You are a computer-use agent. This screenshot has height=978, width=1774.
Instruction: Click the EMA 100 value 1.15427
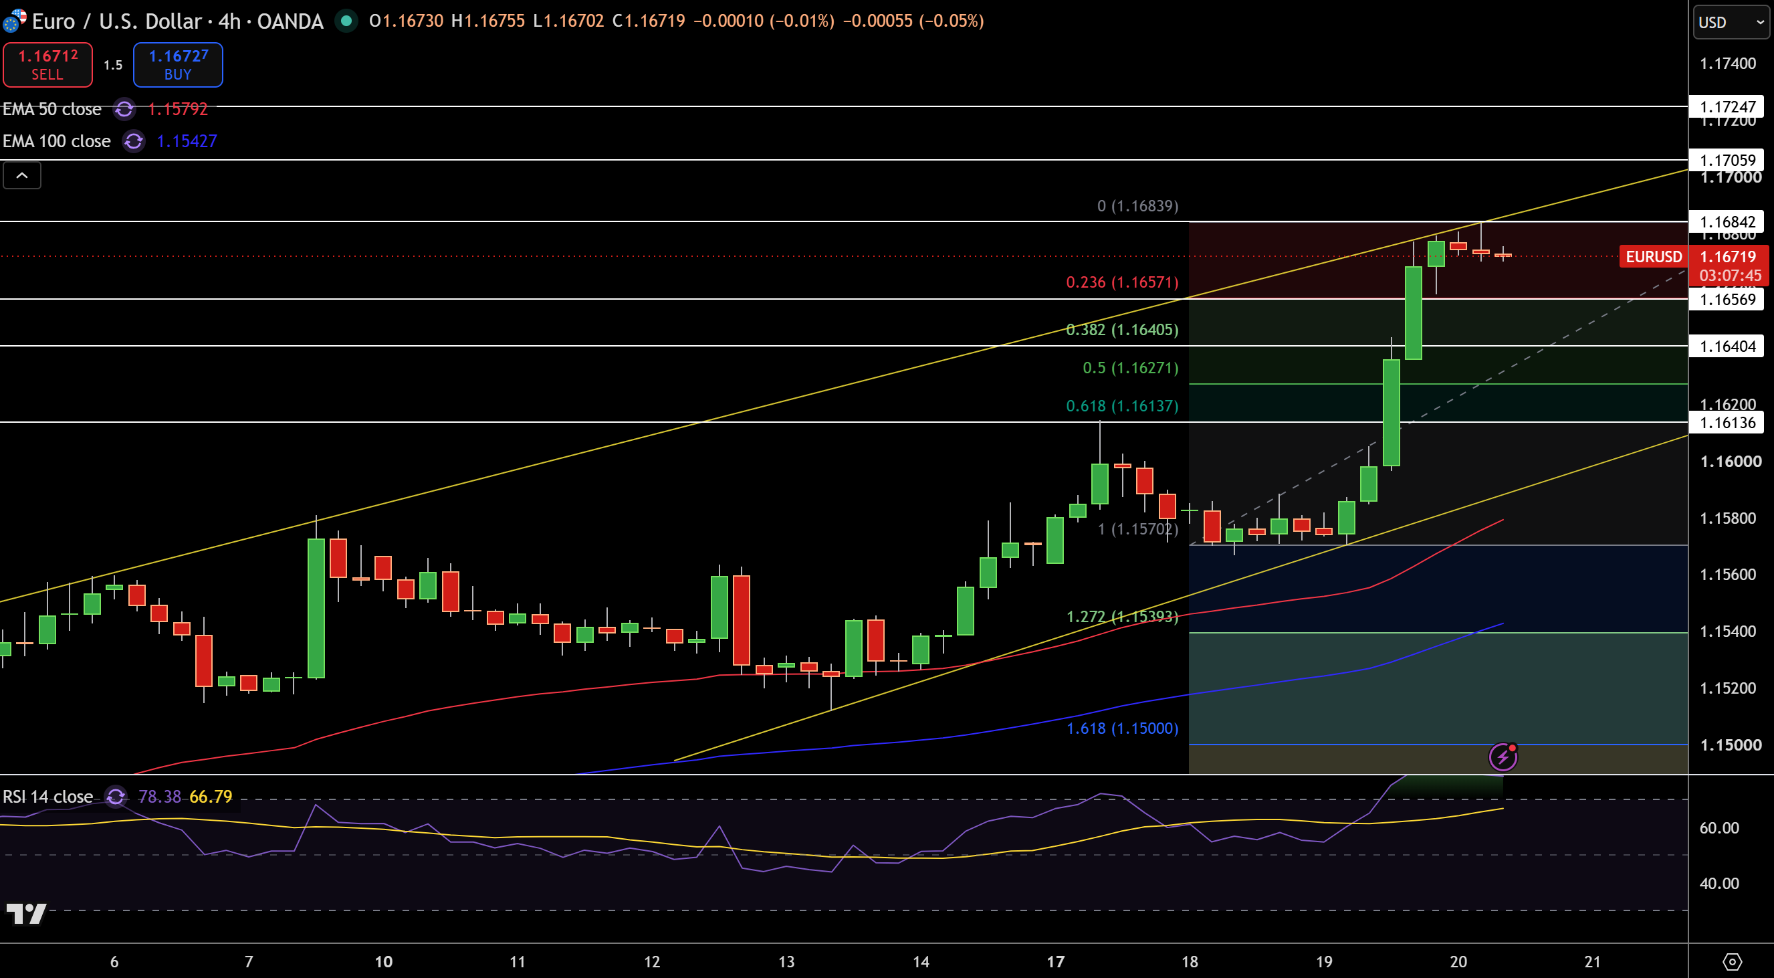187,141
